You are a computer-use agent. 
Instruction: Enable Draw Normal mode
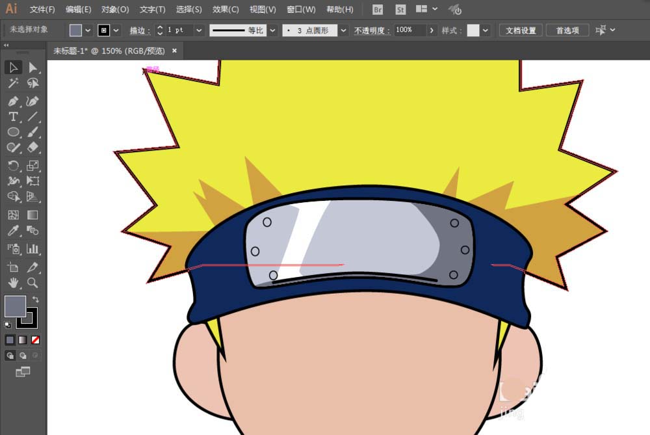point(10,356)
